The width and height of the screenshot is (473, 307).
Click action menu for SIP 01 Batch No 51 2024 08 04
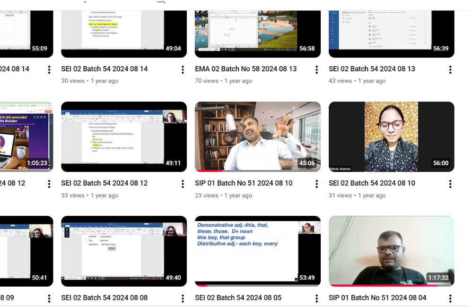click(x=450, y=298)
